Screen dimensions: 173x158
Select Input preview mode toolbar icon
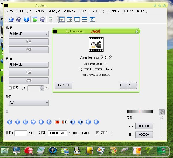click(x=62, y=19)
